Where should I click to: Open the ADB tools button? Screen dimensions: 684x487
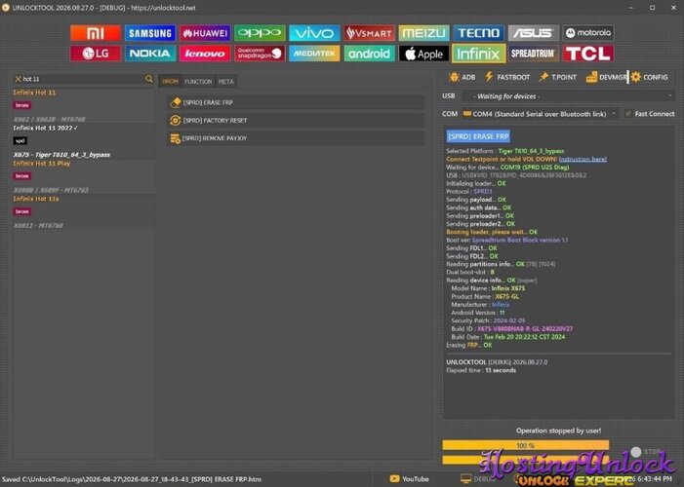click(x=462, y=77)
